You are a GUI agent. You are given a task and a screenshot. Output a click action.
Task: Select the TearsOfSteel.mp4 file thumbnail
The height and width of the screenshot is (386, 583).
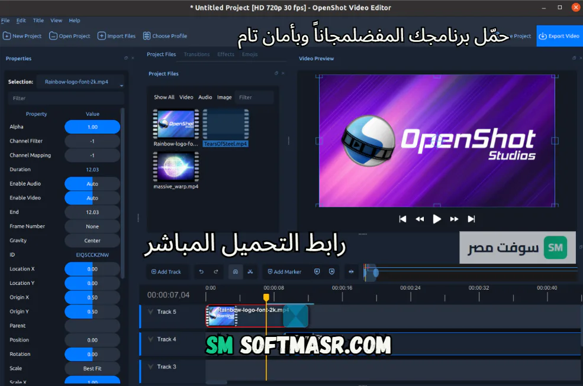click(226, 124)
